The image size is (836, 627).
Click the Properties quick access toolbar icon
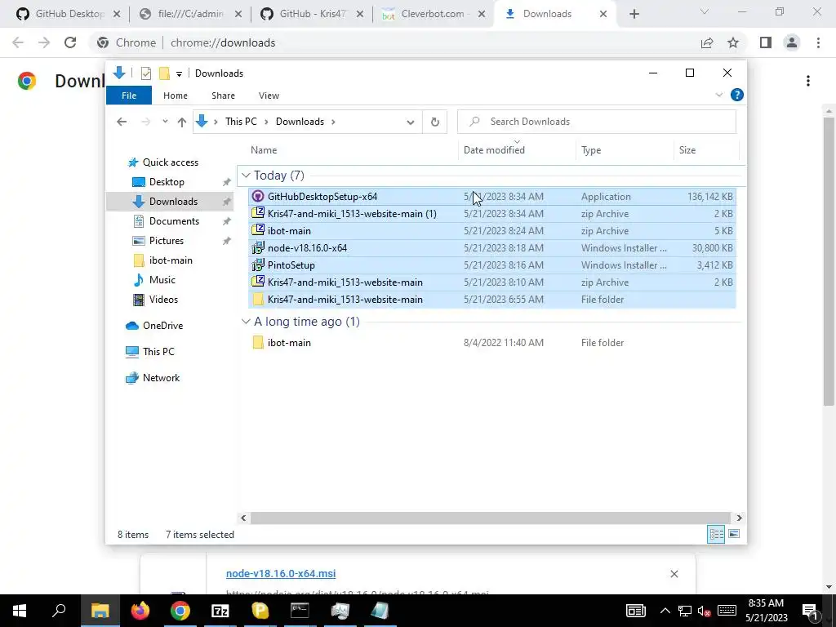tap(145, 73)
